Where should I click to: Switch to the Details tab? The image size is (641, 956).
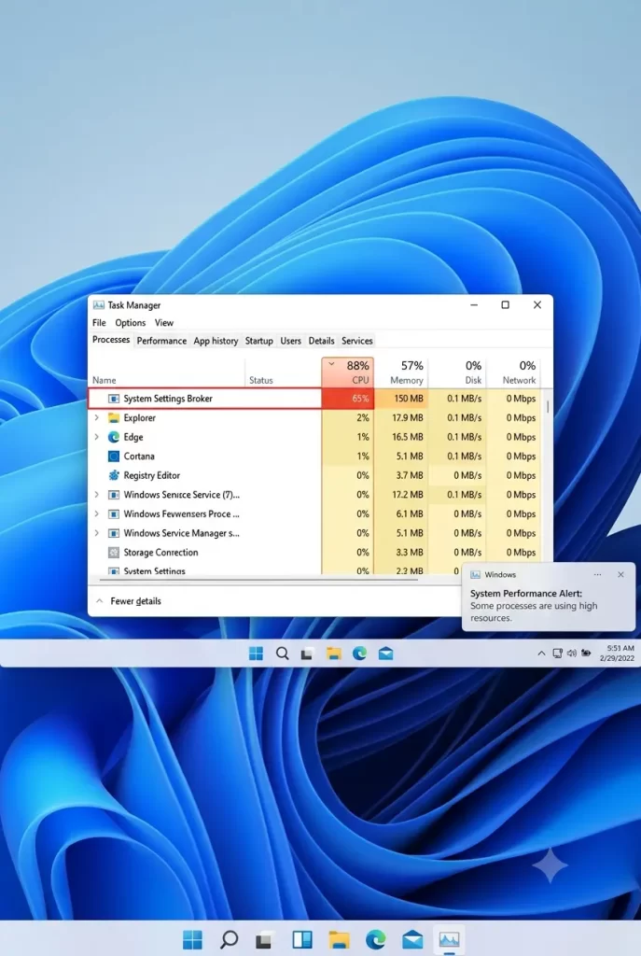[x=321, y=341]
